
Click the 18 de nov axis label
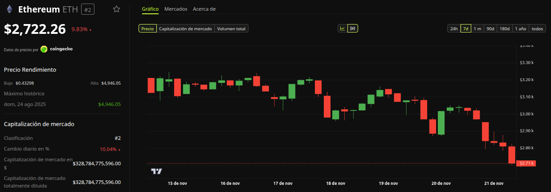tap(335, 183)
